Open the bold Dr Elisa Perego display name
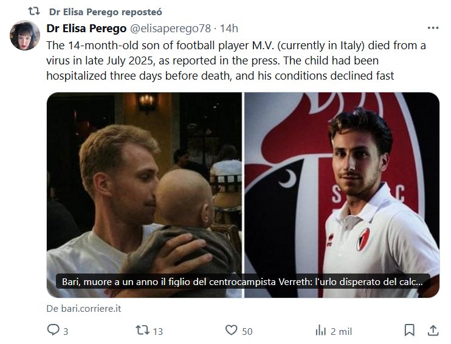This screenshot has height=344, width=451. [x=86, y=29]
